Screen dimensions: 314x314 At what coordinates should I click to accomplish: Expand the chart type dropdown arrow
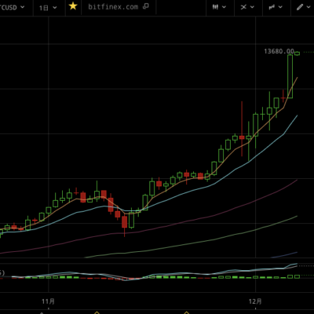[x=225, y=7]
